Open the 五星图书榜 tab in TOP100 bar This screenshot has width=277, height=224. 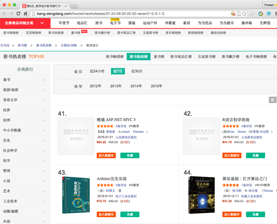tap(207, 57)
